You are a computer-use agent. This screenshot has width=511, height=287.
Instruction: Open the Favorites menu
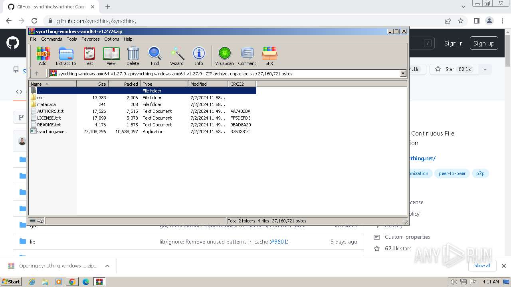pyautogui.click(x=91, y=39)
